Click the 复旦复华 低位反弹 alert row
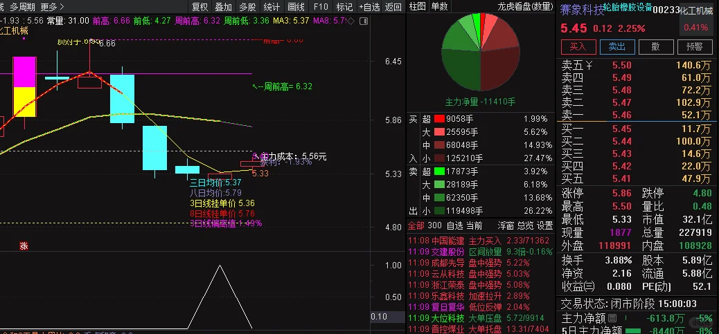 click(480, 306)
